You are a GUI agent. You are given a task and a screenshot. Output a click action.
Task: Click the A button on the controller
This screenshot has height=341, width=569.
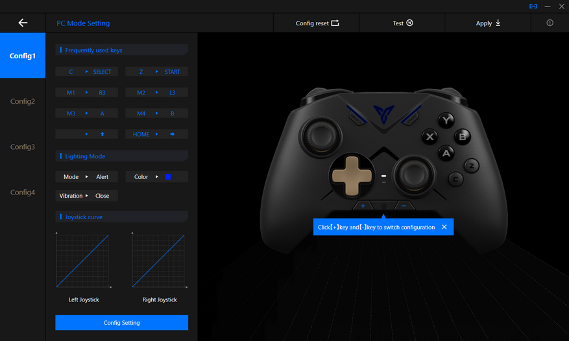[x=446, y=153]
